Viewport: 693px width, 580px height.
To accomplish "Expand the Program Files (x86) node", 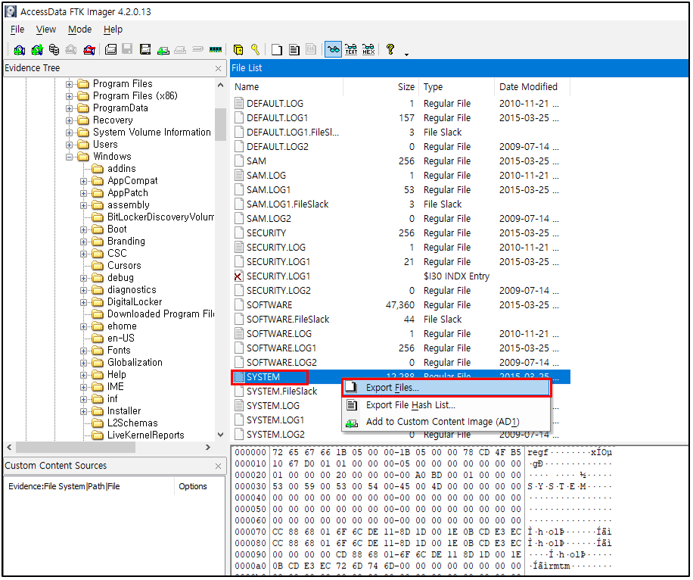I will coord(69,96).
